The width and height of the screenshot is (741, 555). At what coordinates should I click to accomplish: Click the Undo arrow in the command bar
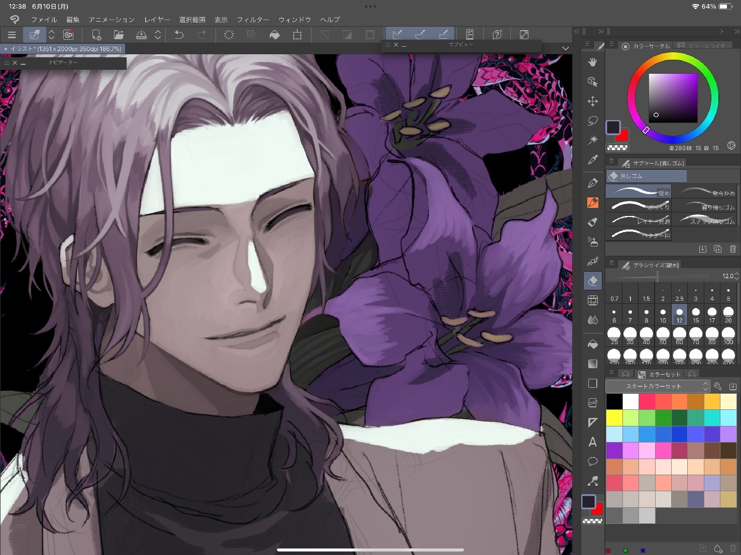179,35
